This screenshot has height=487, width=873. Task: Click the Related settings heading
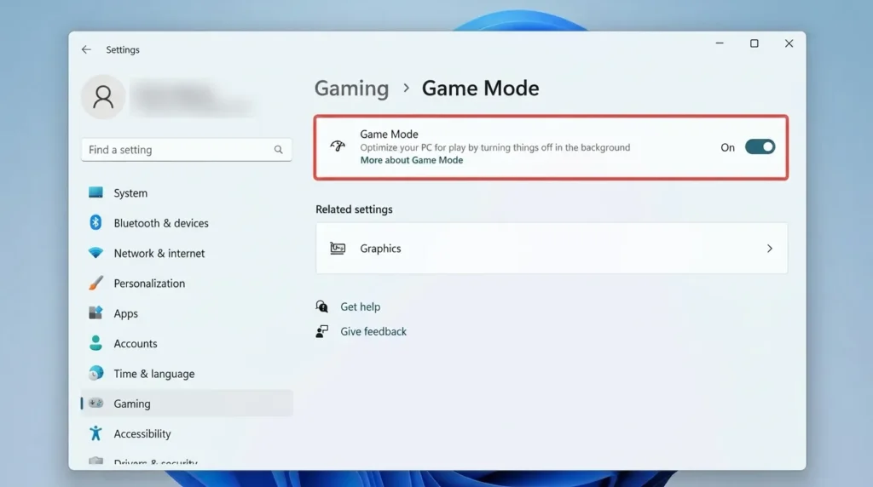point(354,209)
